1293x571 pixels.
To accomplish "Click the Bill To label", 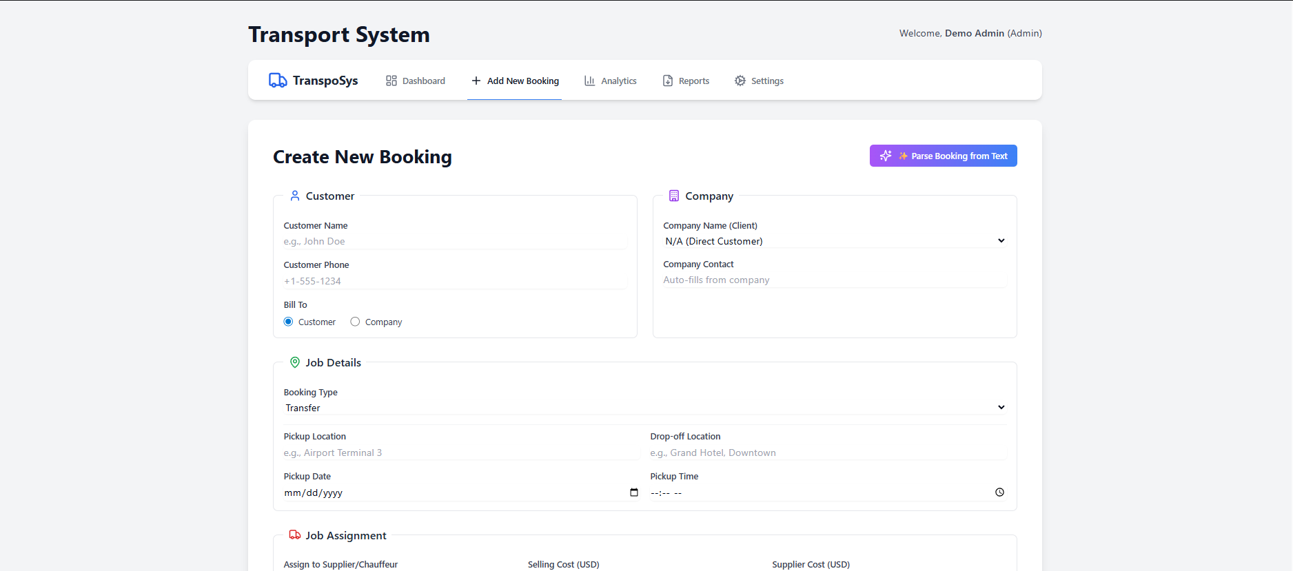I will (296, 304).
